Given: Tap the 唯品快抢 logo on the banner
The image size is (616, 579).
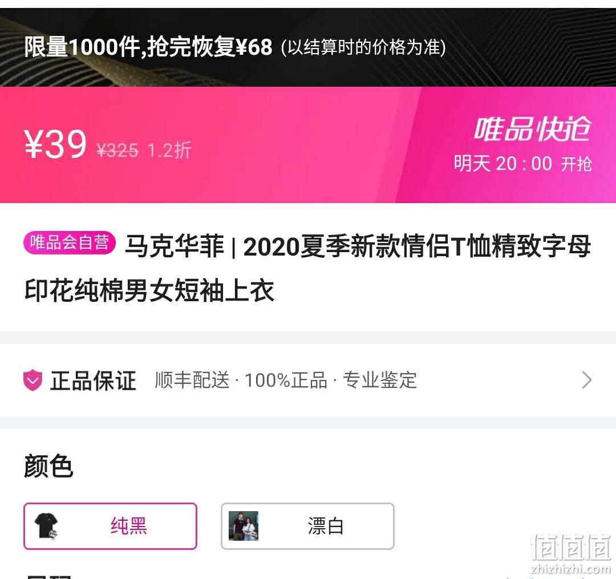Looking at the screenshot, I should click(x=532, y=129).
